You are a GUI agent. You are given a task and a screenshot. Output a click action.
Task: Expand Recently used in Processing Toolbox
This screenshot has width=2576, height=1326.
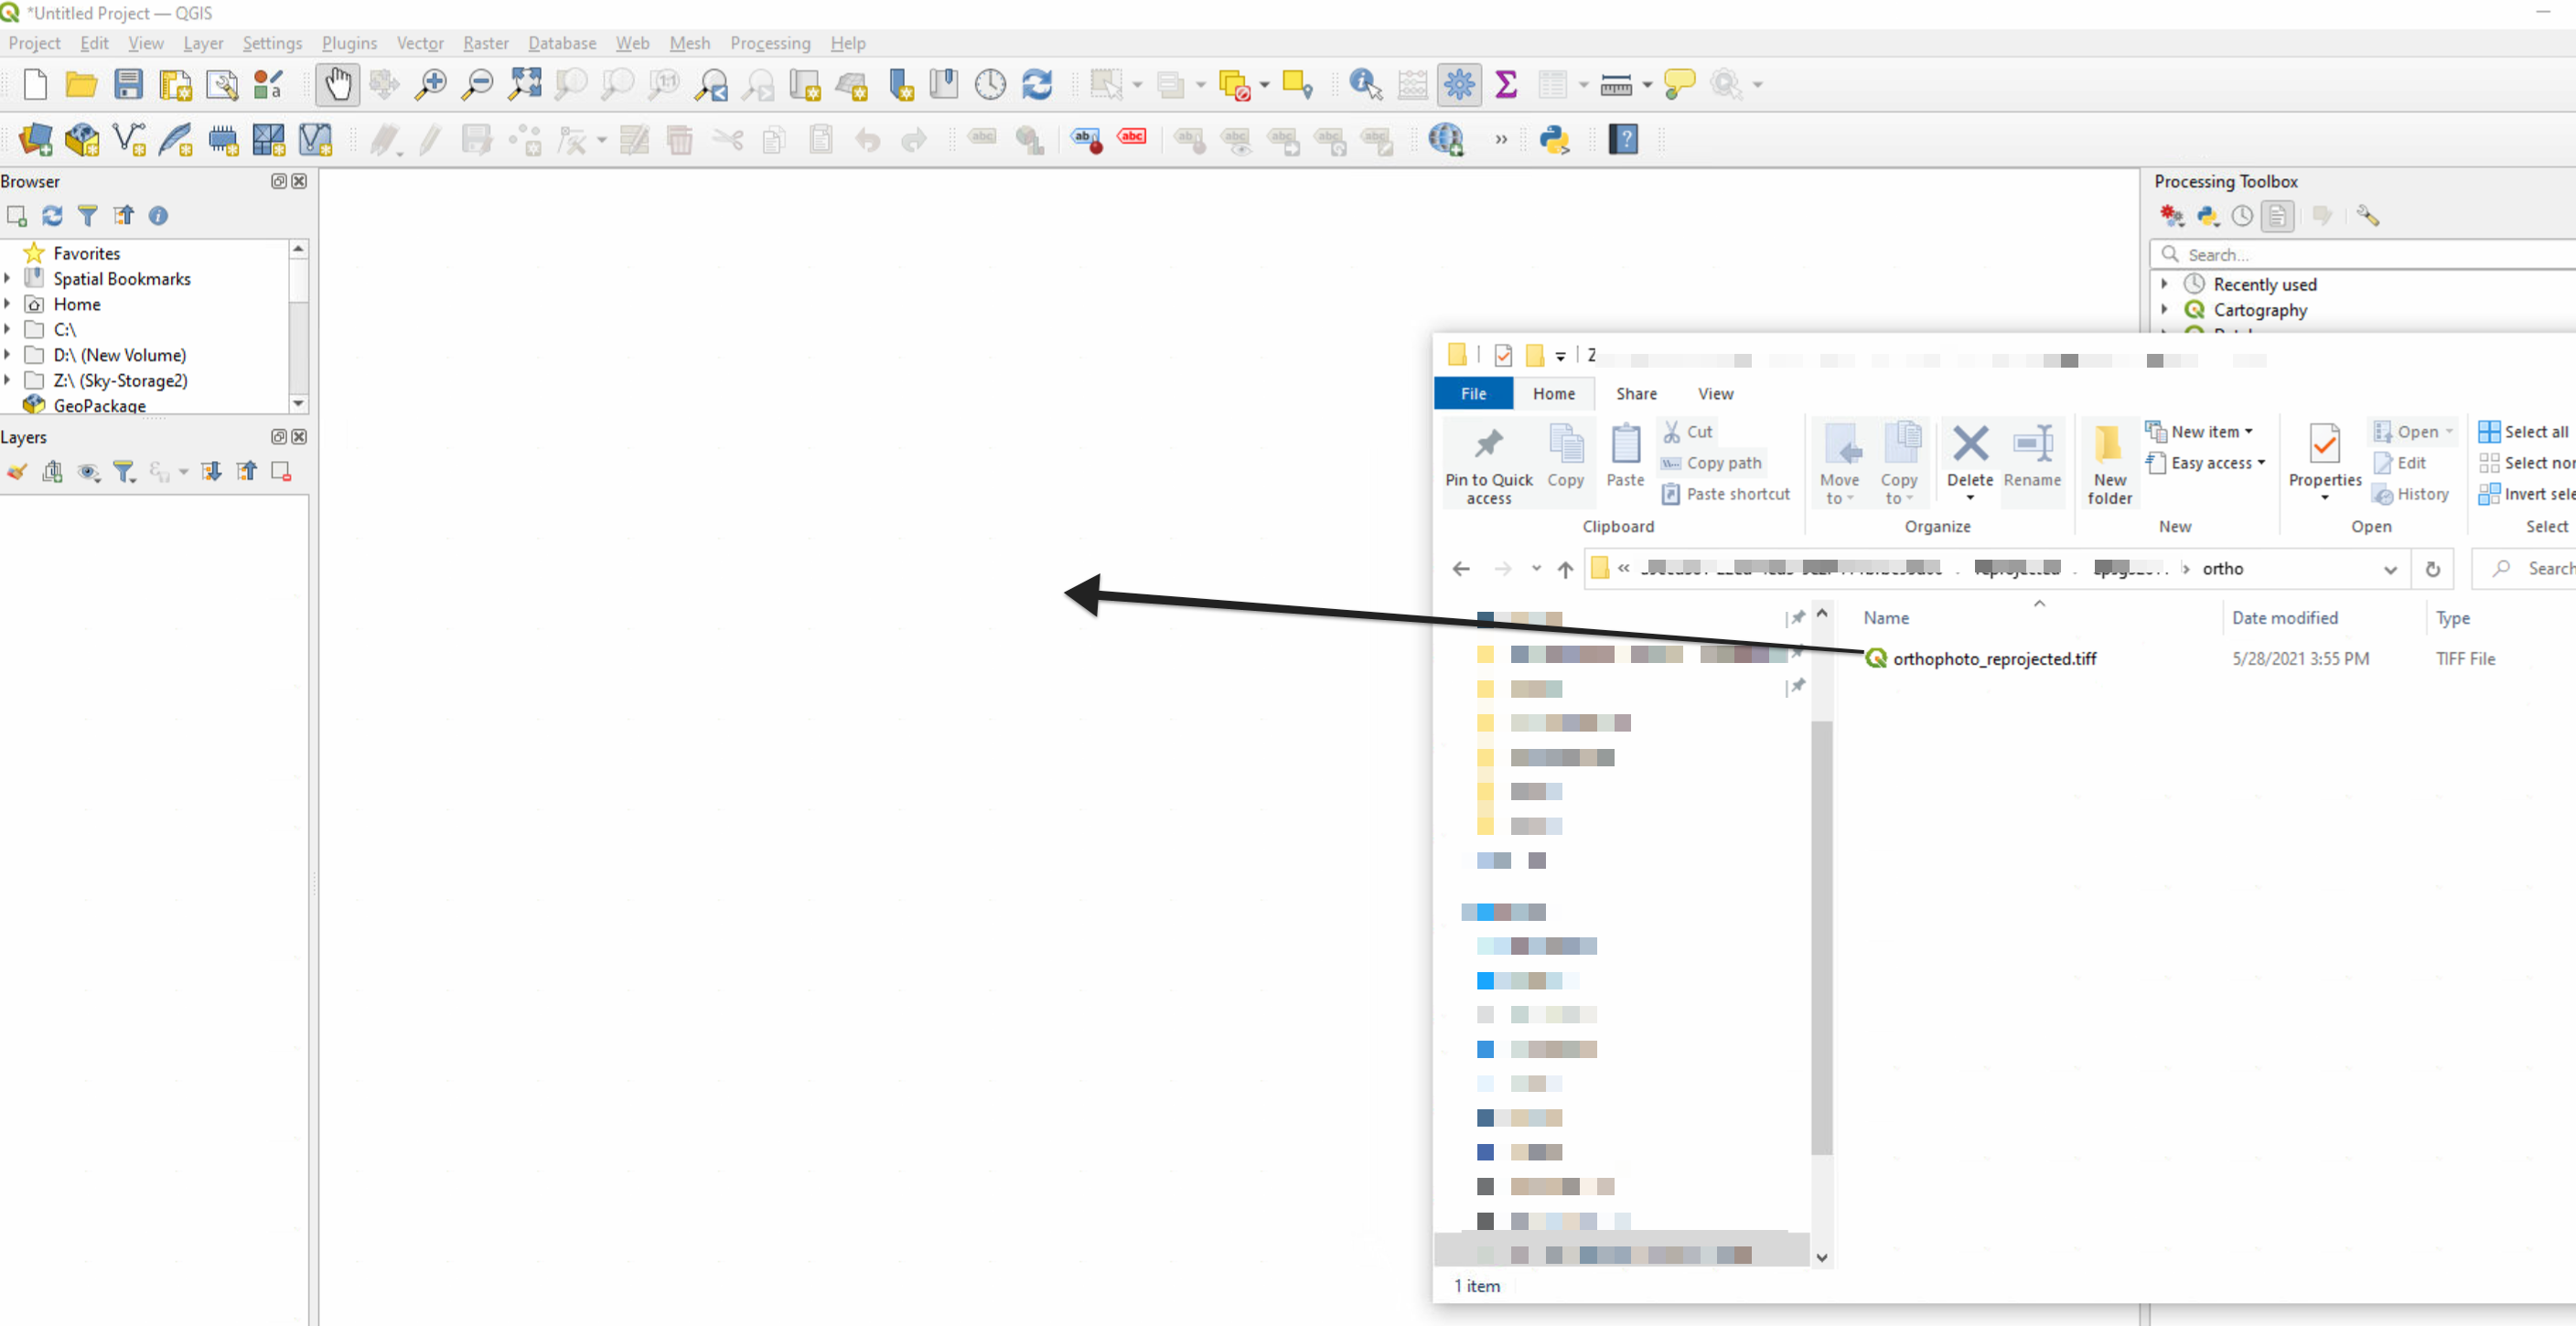tap(2164, 284)
